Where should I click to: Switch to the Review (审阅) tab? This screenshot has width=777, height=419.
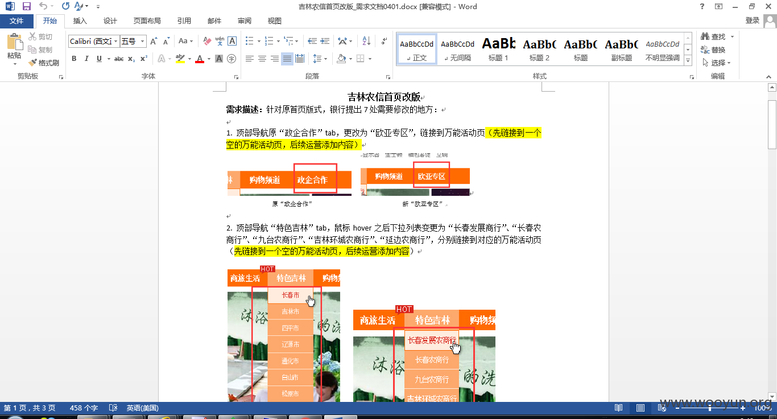pos(245,21)
